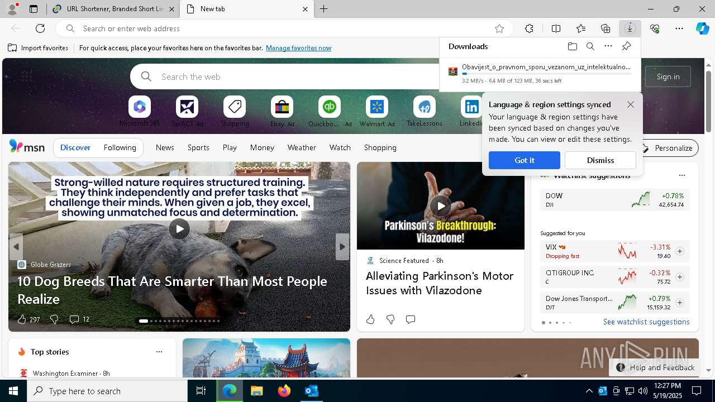Open the Money section
This screenshot has width=715, height=402.
tap(262, 147)
